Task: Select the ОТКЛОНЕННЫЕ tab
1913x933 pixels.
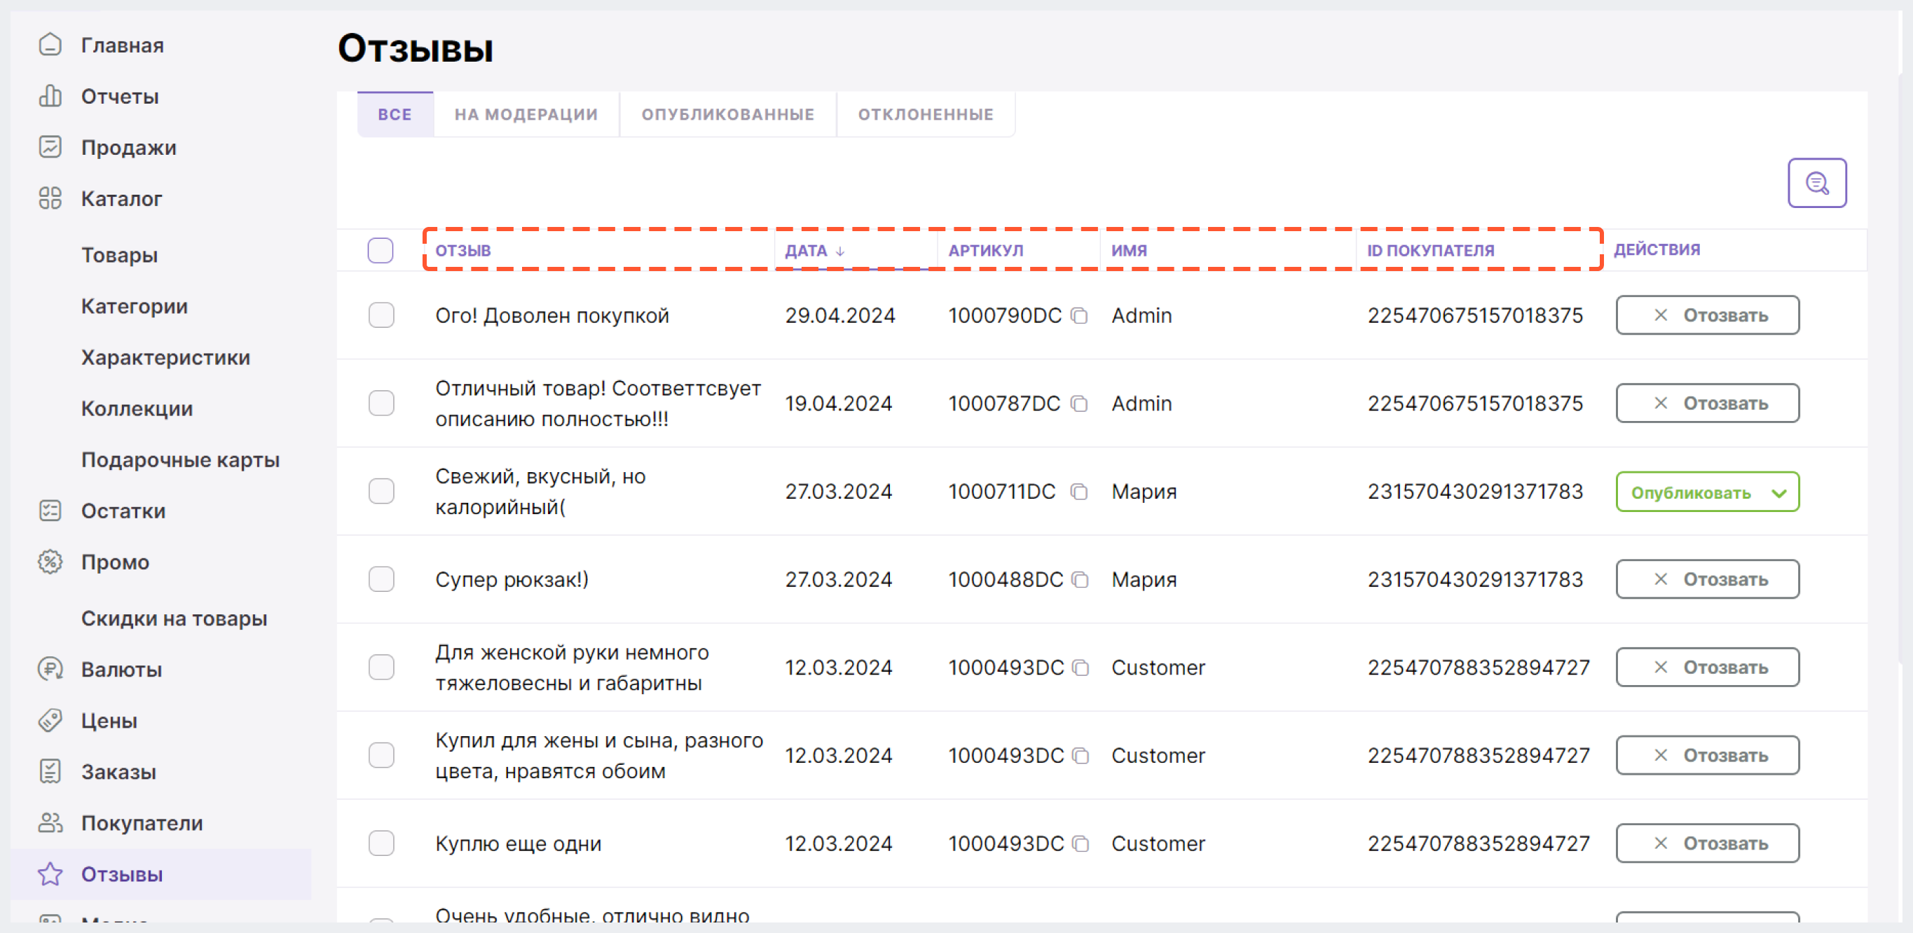Action: [924, 113]
